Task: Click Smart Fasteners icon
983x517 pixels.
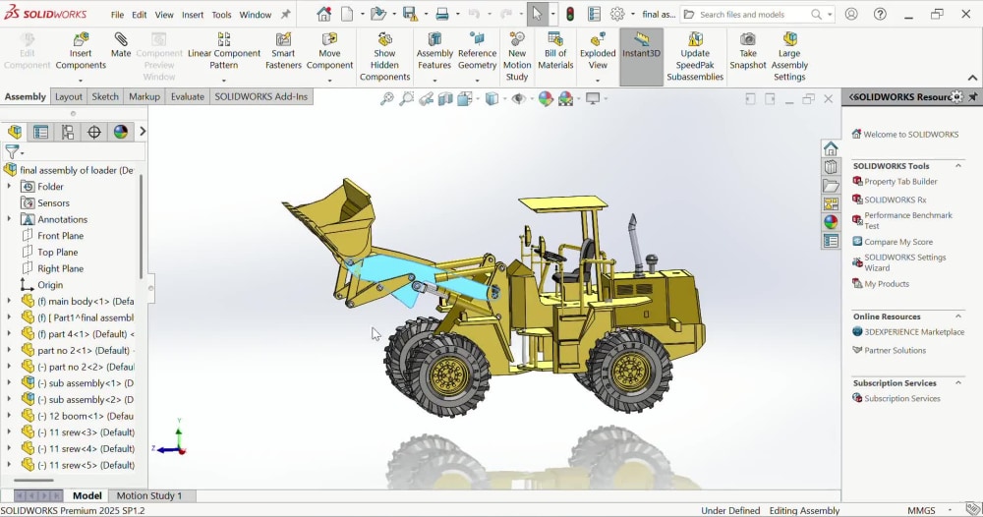Action: 283,51
